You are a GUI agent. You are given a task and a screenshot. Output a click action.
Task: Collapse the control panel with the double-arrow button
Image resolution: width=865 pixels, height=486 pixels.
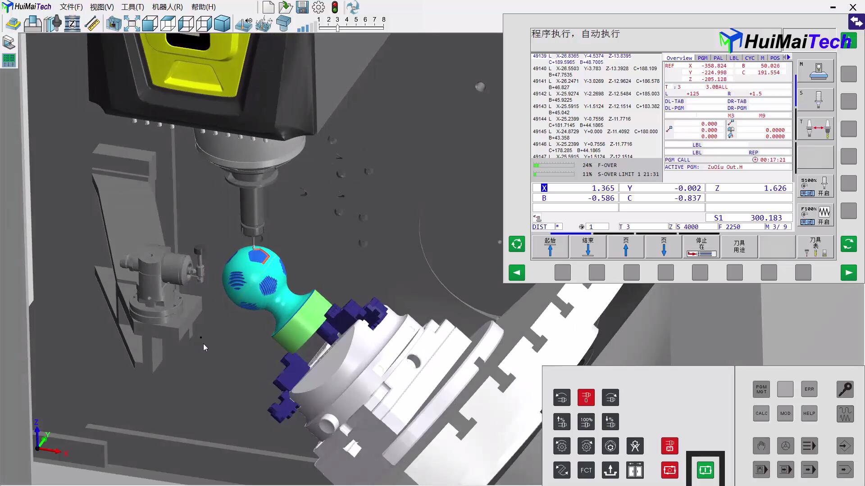pyautogui.click(x=856, y=22)
